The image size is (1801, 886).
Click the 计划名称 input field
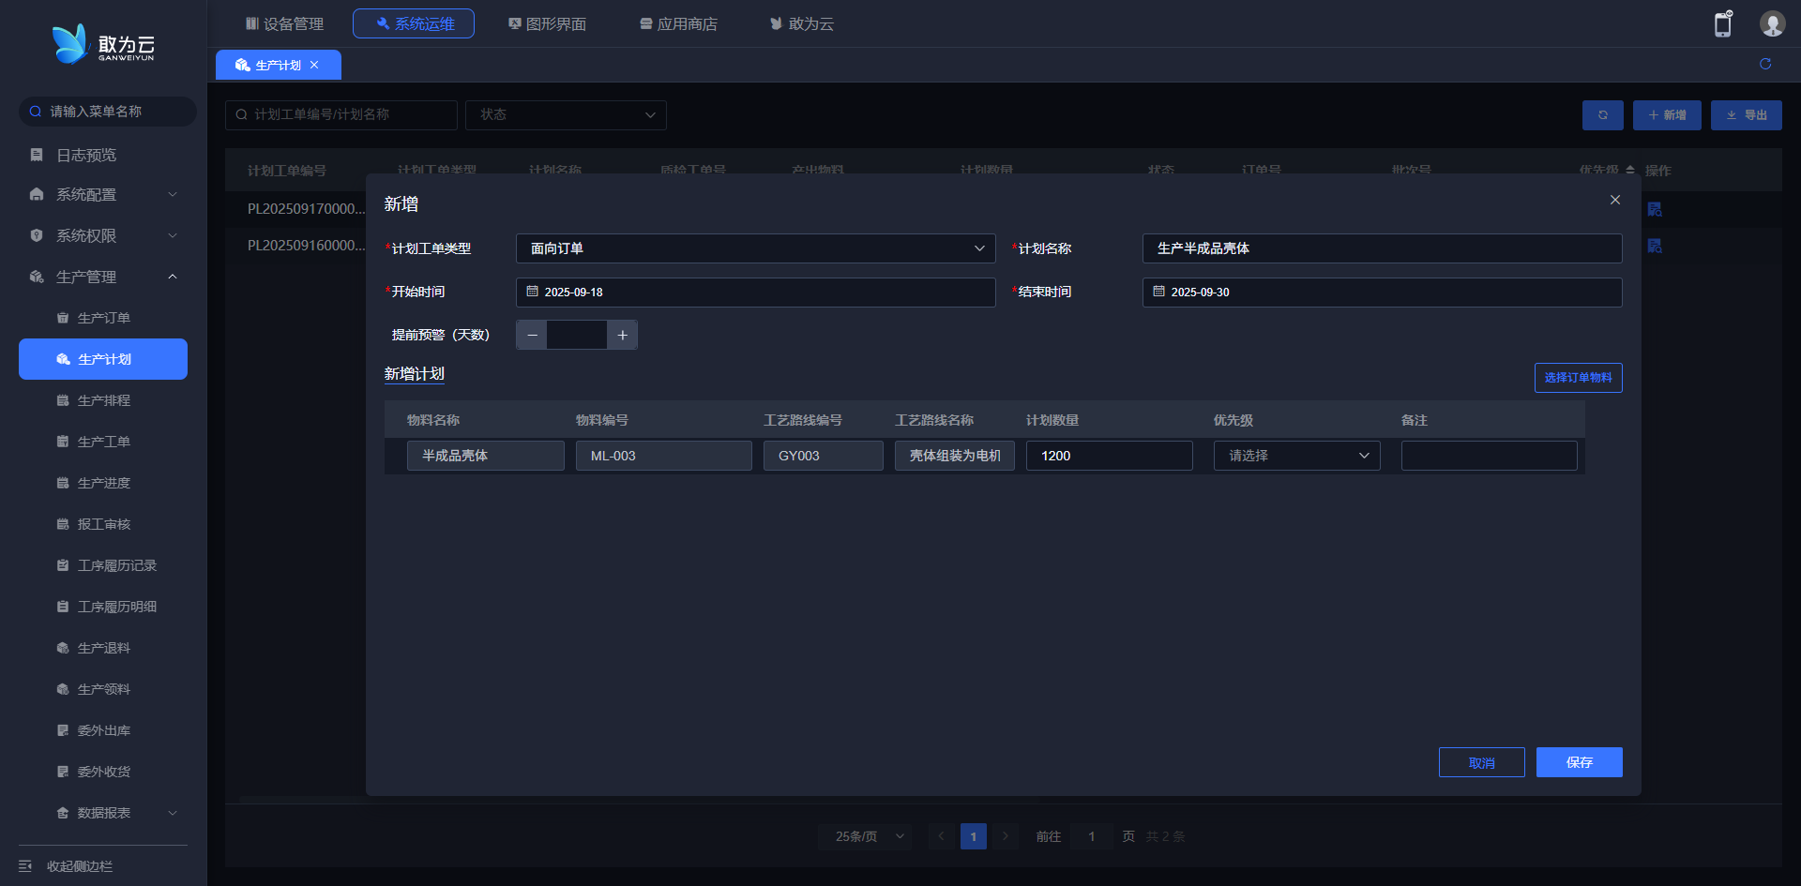pyautogui.click(x=1382, y=248)
